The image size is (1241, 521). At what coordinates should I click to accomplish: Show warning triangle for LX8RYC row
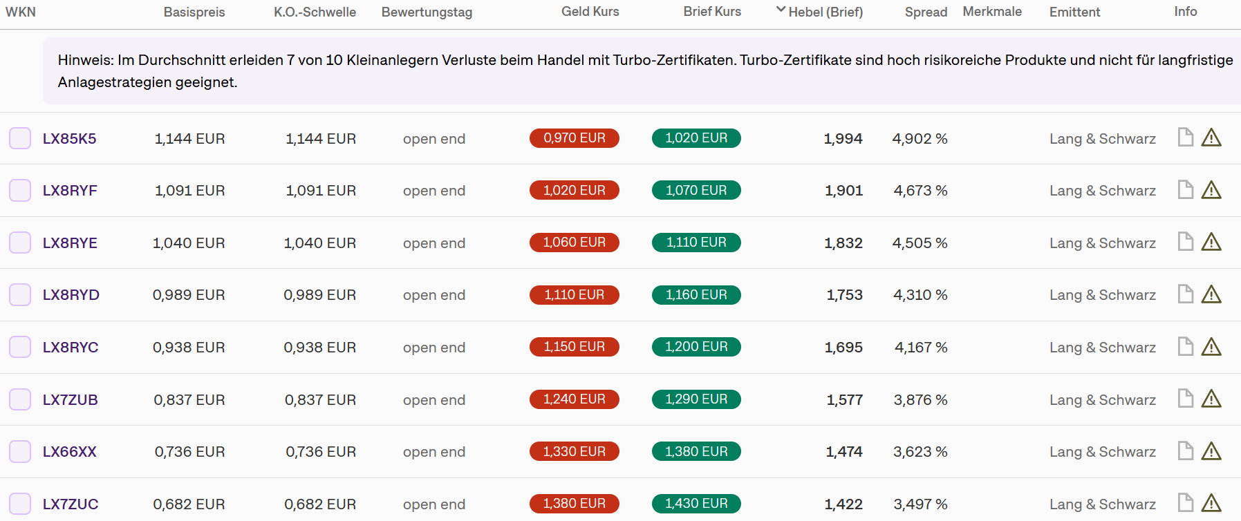[x=1211, y=346]
